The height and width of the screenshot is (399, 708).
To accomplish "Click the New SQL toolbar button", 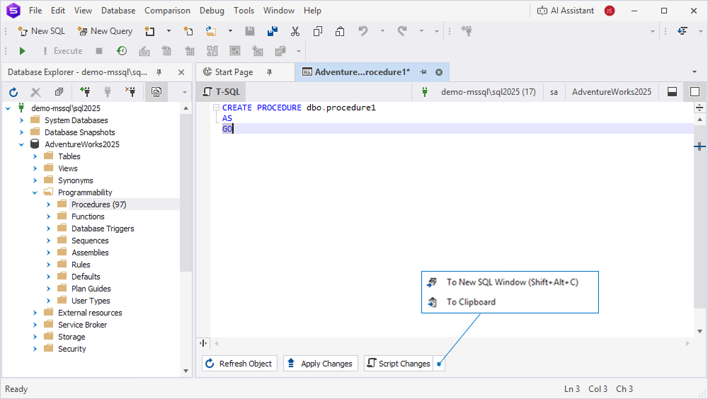I will 41,31.
